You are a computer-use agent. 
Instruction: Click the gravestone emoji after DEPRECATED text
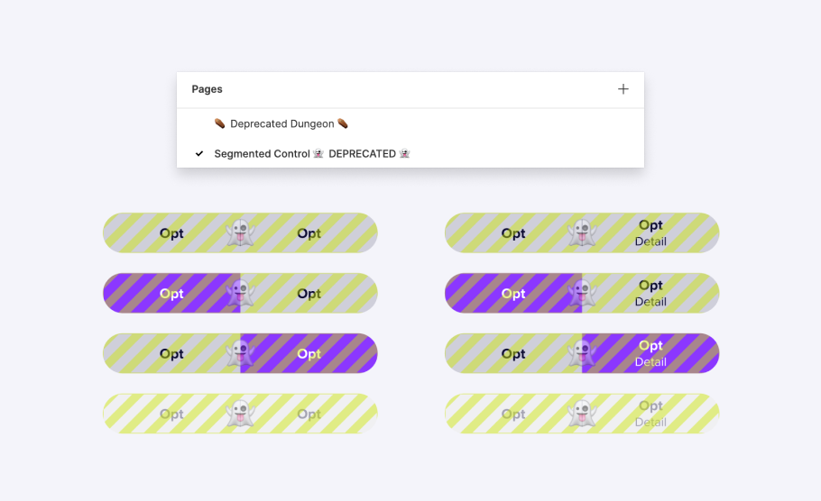point(404,154)
